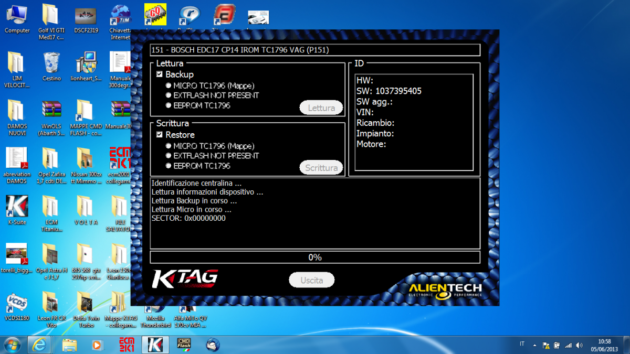
Task: Open the V O L T A folder
Action: (x=86, y=210)
